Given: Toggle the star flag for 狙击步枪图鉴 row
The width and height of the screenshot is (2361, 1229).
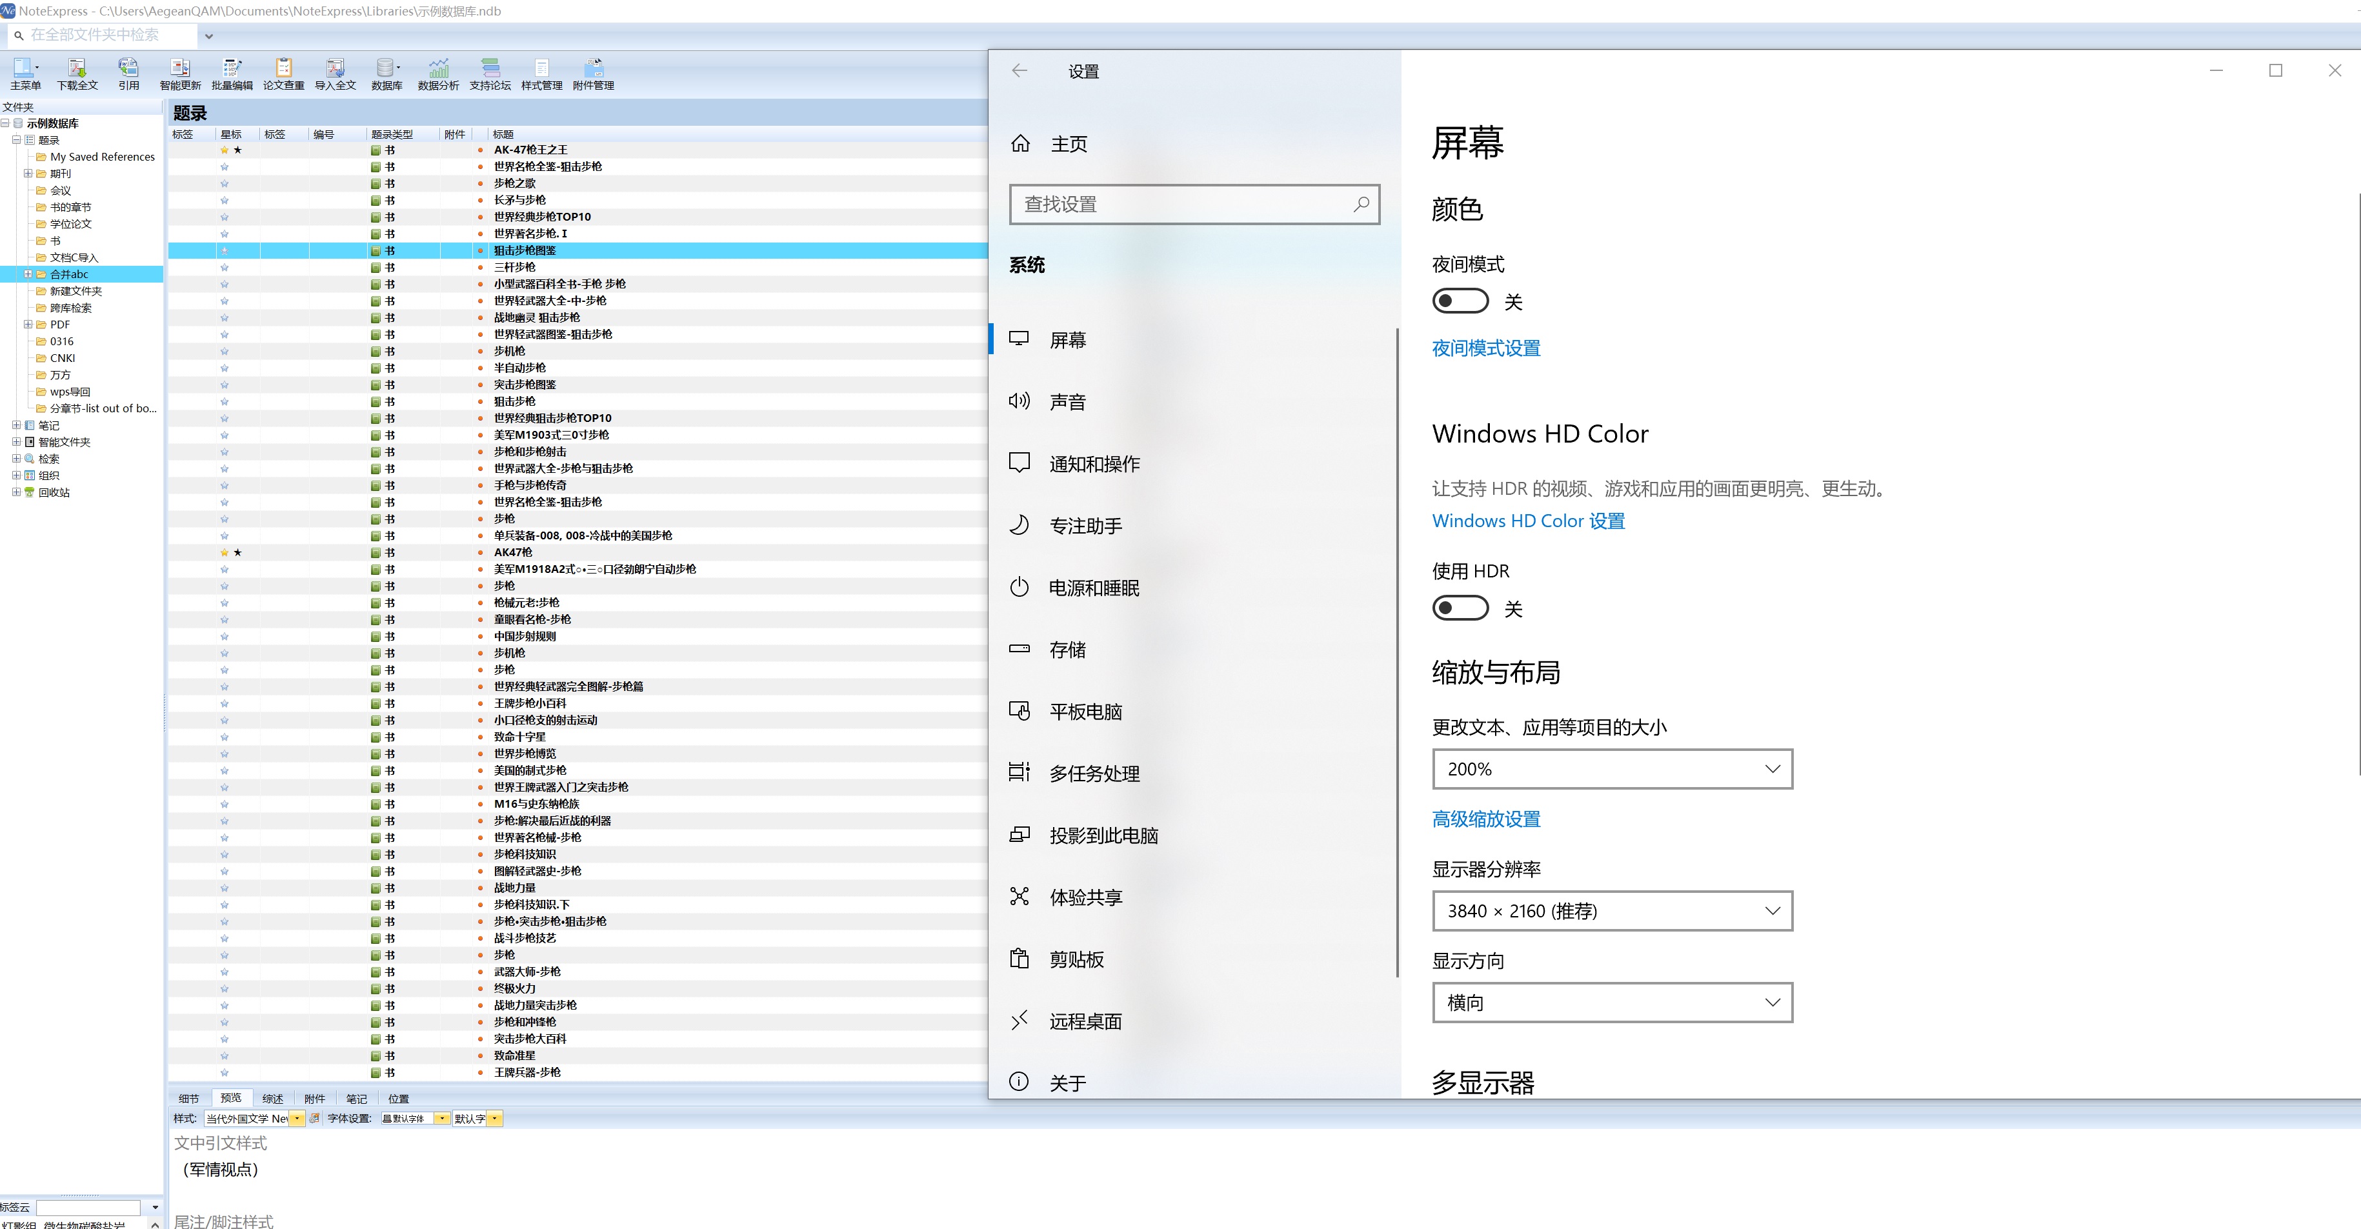Looking at the screenshot, I should [x=225, y=250].
